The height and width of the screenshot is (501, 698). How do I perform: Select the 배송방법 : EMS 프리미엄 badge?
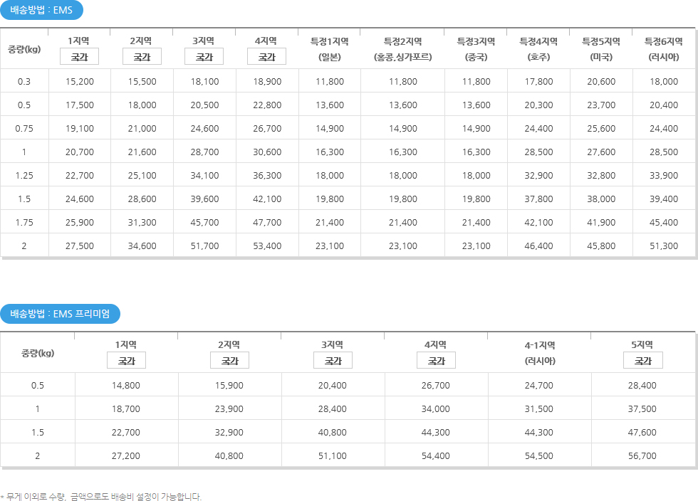coord(60,314)
